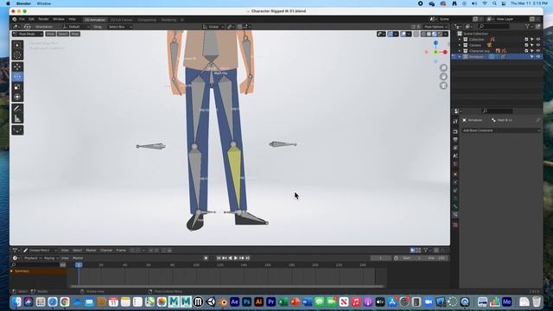The width and height of the screenshot is (553, 311).
Task: Select the Select Box tool in the toolbar
Action: [x=17, y=45]
